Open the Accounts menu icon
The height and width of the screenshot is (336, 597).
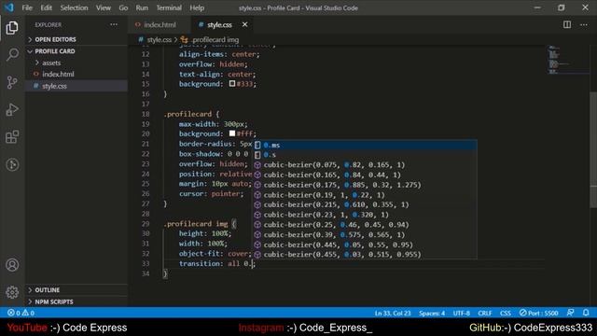(12, 265)
